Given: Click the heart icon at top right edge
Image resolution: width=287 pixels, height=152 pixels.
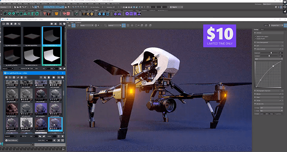Looking at the screenshot, I should click(x=284, y=2).
